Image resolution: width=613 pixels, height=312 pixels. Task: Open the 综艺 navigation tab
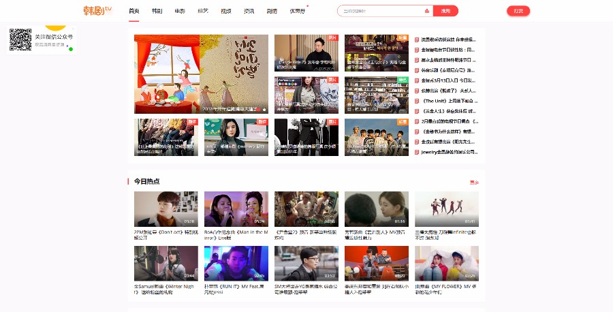[x=202, y=11]
